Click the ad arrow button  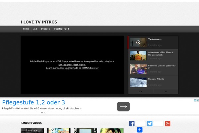click(x=123, y=106)
